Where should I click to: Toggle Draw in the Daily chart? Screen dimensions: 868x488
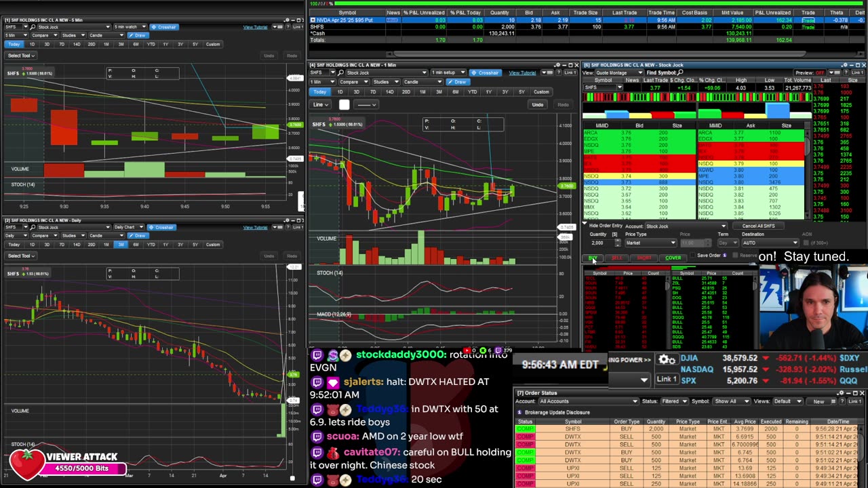point(138,236)
